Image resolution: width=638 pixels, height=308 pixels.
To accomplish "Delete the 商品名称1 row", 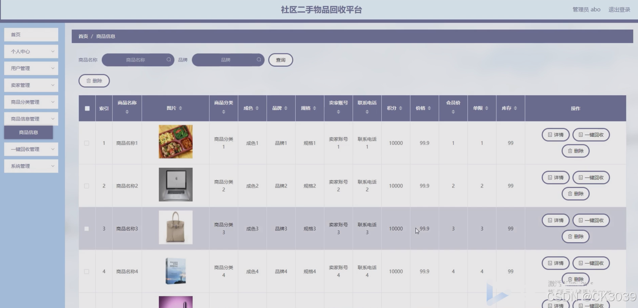I will pyautogui.click(x=576, y=151).
